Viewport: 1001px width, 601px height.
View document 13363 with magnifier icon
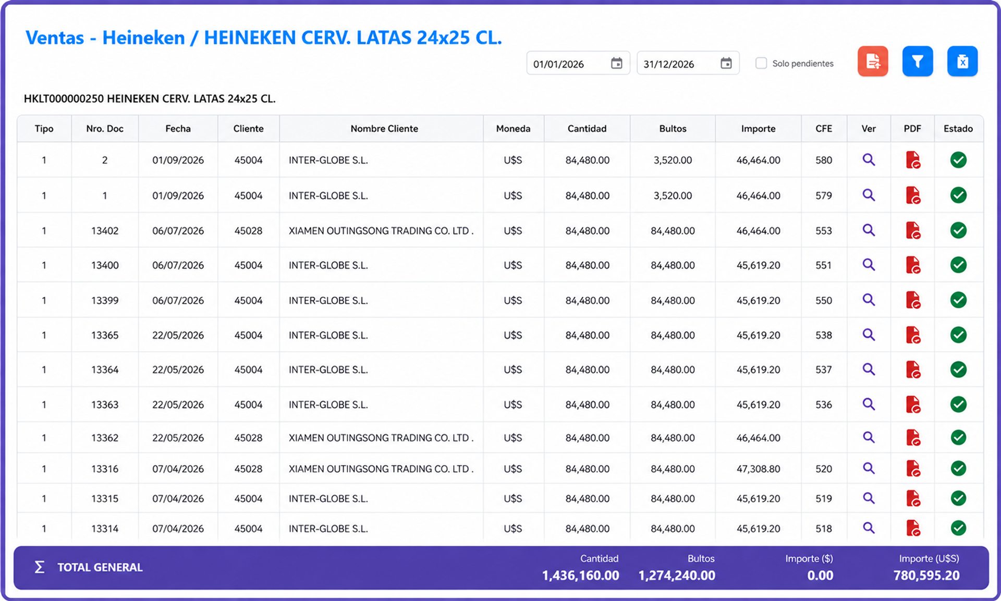click(x=869, y=404)
